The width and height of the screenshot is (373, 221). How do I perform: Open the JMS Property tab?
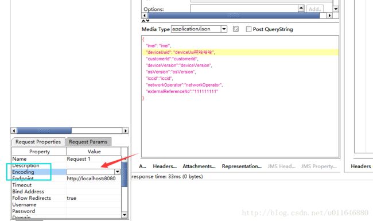(x=318, y=166)
